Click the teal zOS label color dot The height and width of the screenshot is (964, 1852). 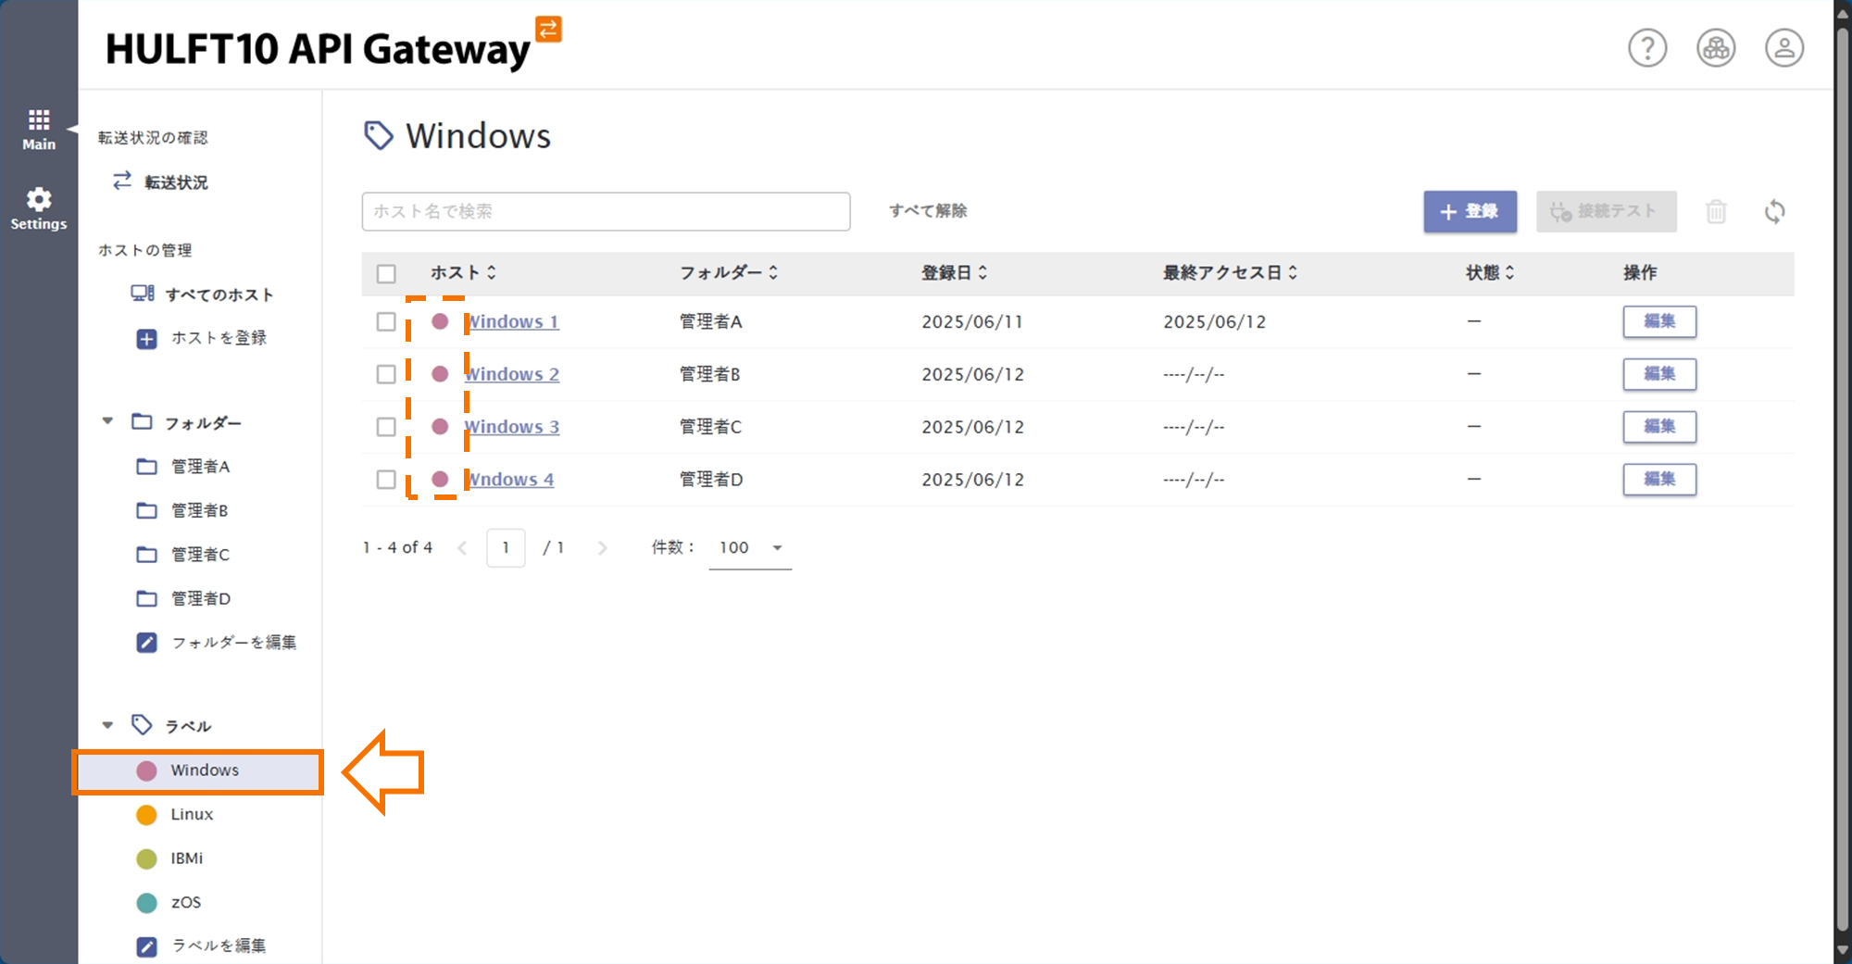[x=146, y=903]
